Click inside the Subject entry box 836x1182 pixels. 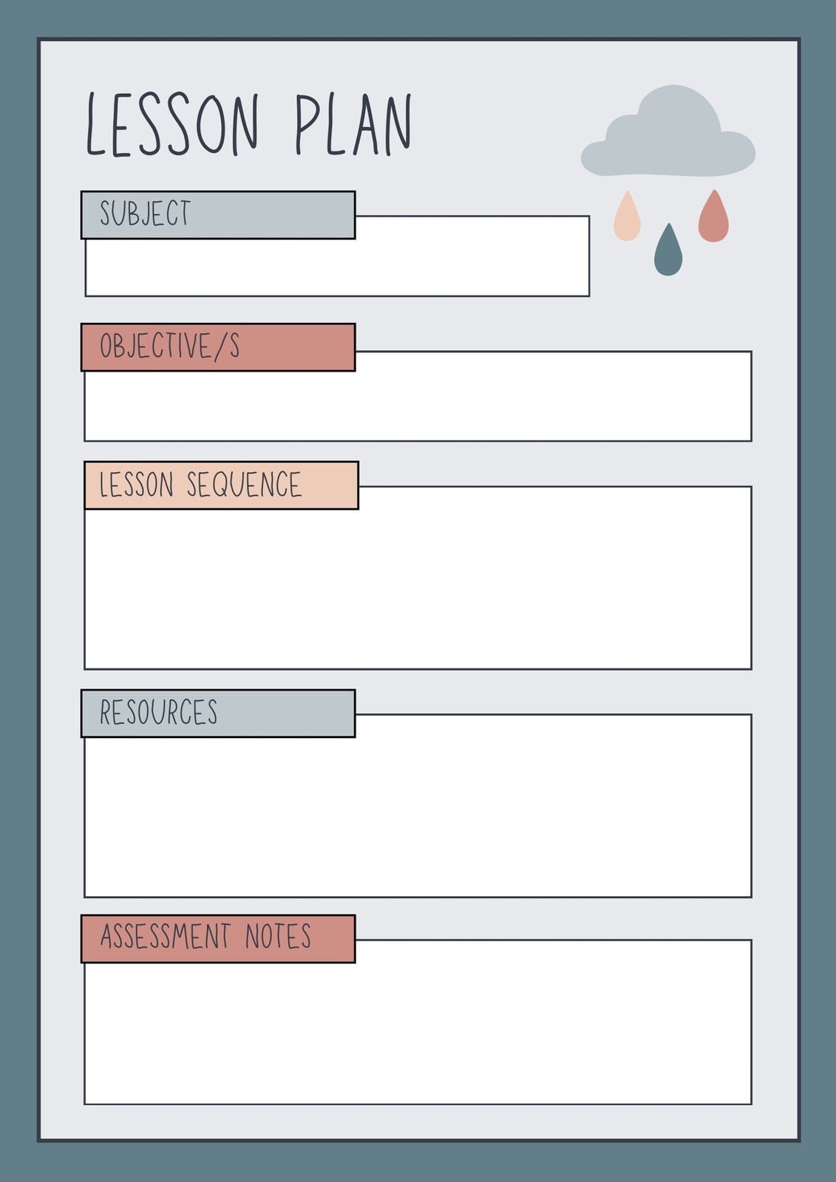coord(337,267)
